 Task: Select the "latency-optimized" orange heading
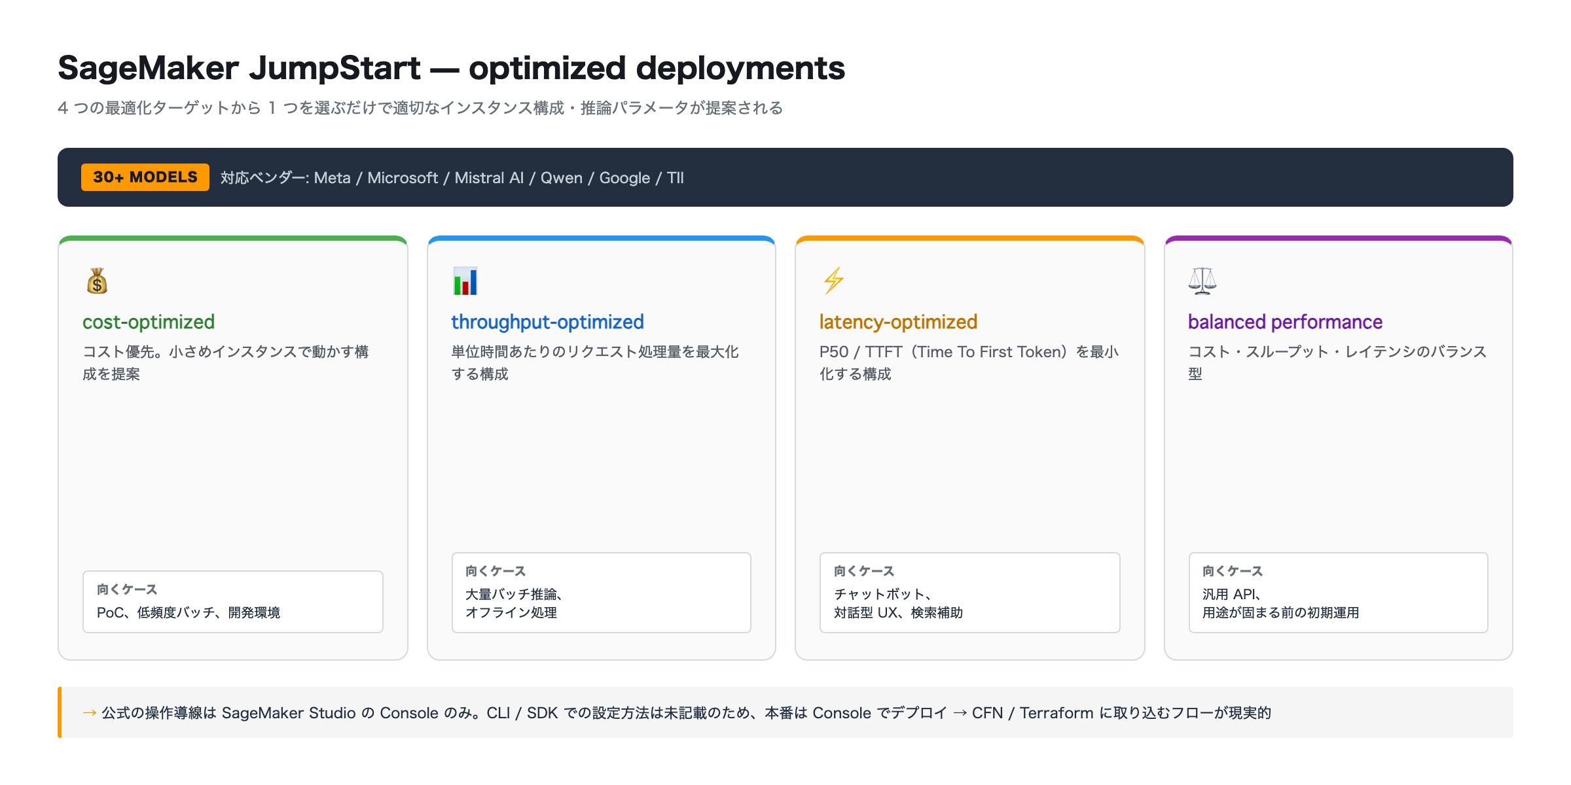(x=898, y=322)
